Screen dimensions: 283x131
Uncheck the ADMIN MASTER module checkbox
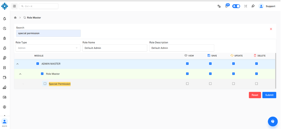coord(38,64)
